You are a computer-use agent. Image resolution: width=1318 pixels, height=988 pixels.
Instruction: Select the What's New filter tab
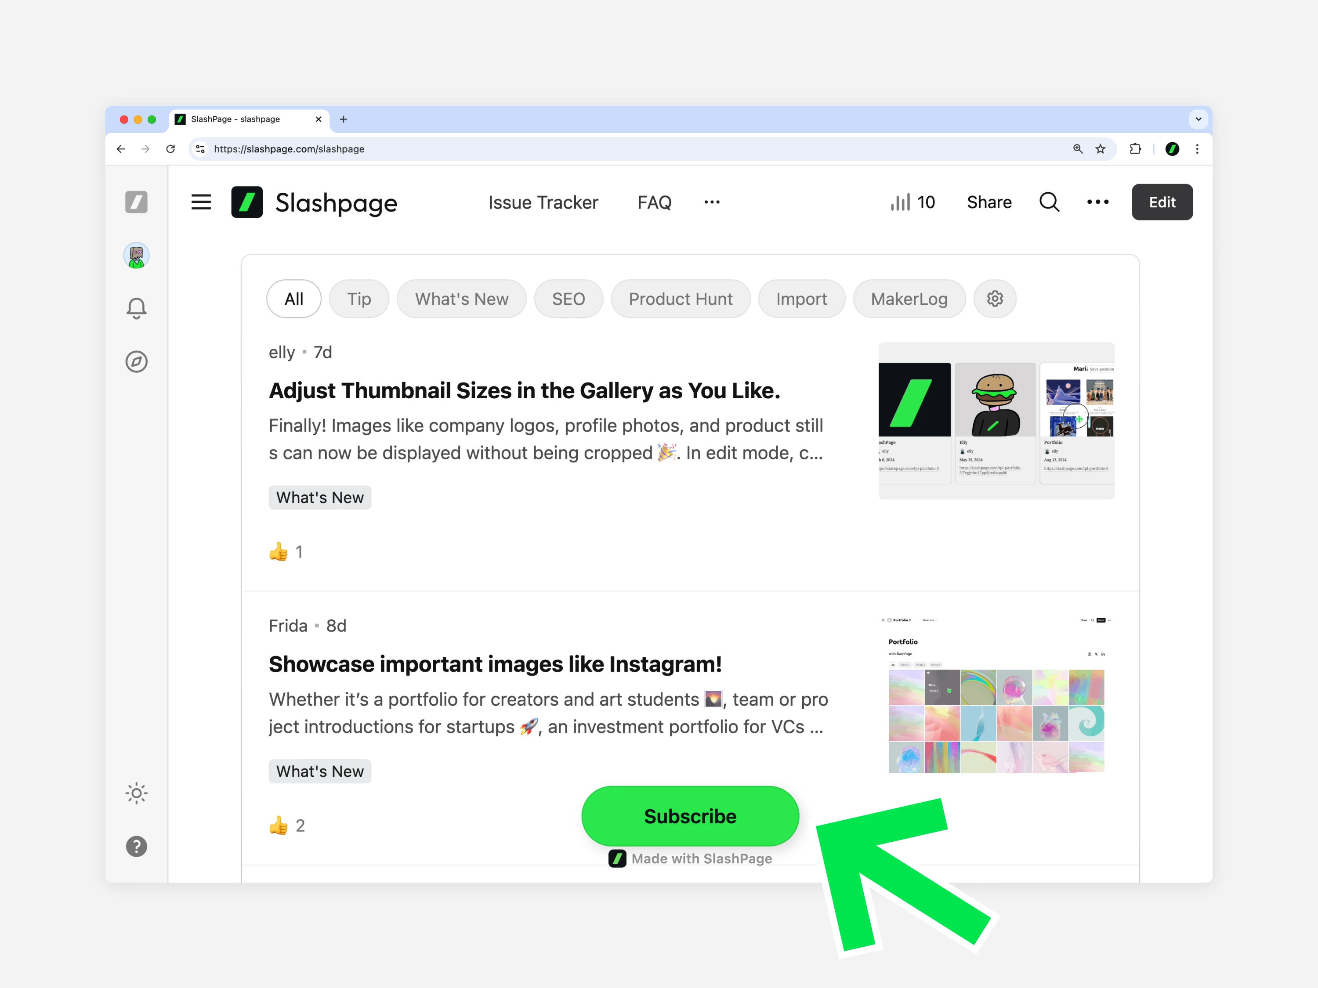point(462,298)
